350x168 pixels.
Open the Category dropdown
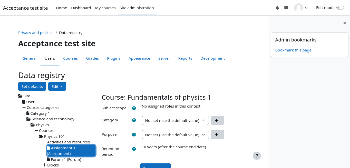pos(175,120)
